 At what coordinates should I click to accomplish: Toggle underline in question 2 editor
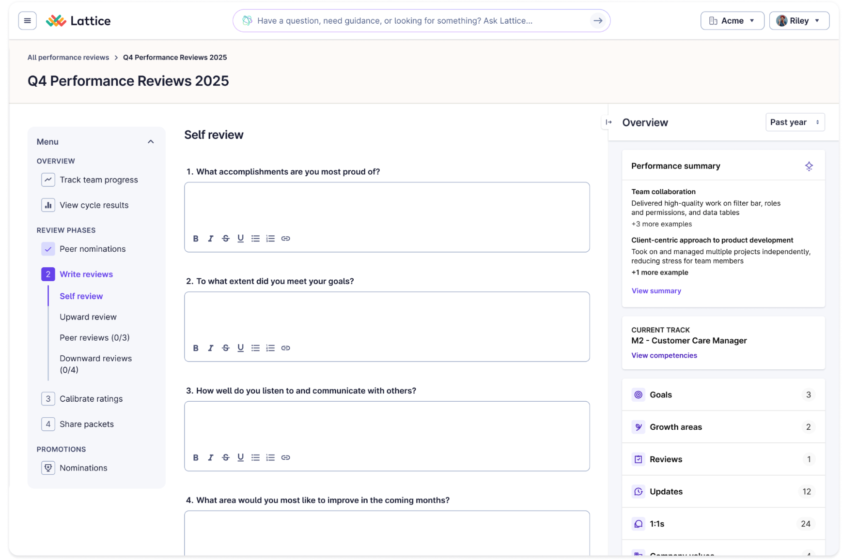pyautogui.click(x=241, y=348)
